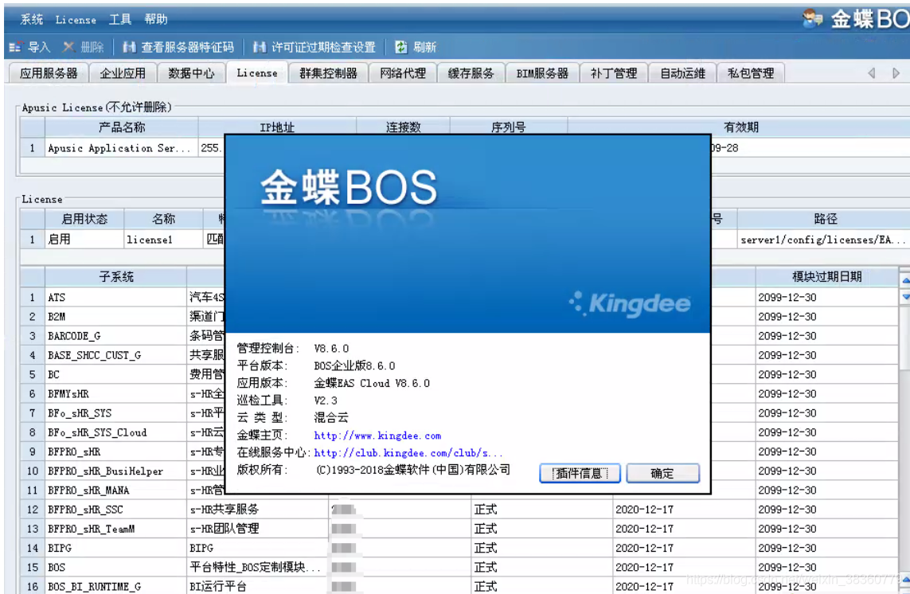Switch to the 缓存服务 tab

click(x=471, y=73)
